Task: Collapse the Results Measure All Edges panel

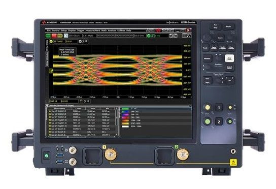Action: (47, 106)
